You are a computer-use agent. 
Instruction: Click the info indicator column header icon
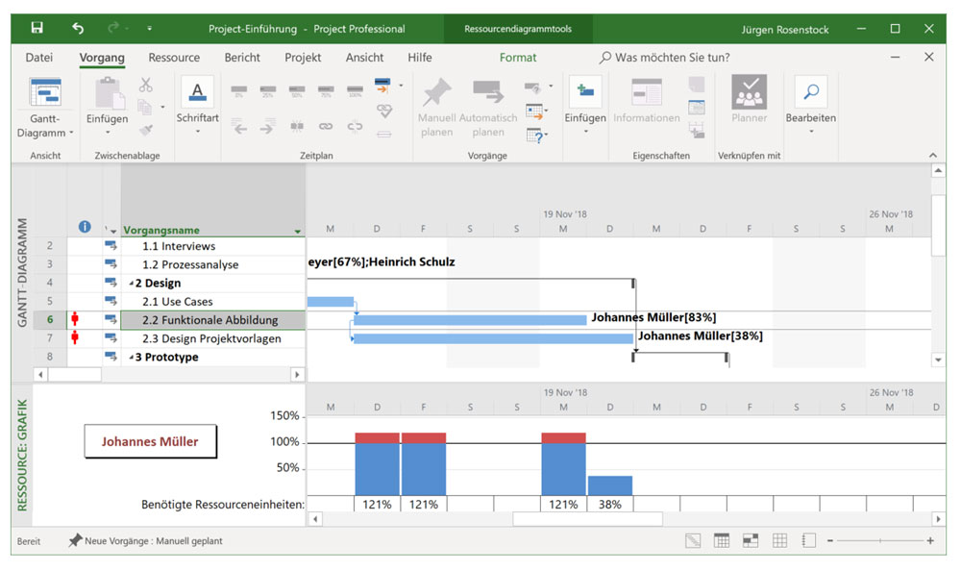pos(85,227)
